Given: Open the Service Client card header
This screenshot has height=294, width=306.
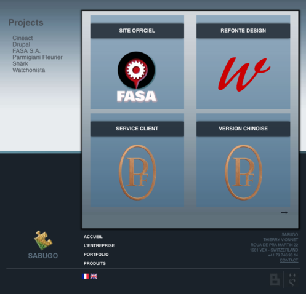Looking at the screenshot, I should [x=137, y=129].
